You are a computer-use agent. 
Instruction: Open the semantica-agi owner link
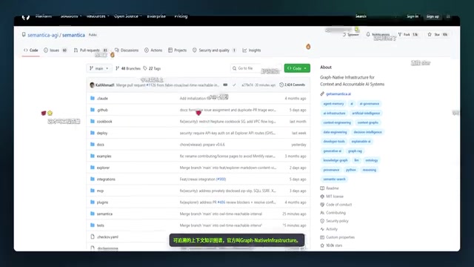click(43, 35)
